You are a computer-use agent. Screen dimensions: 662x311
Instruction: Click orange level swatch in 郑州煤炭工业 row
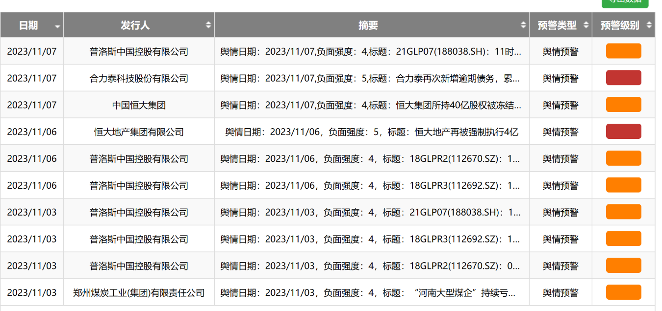point(623,292)
